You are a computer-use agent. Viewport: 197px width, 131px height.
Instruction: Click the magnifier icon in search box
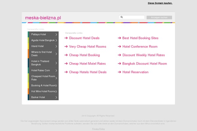click(x=122, y=17)
